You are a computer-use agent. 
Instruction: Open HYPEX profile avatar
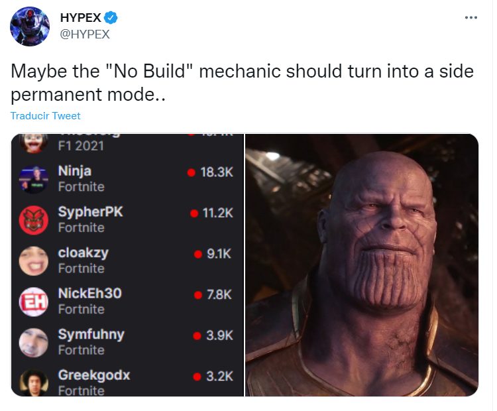click(x=30, y=27)
